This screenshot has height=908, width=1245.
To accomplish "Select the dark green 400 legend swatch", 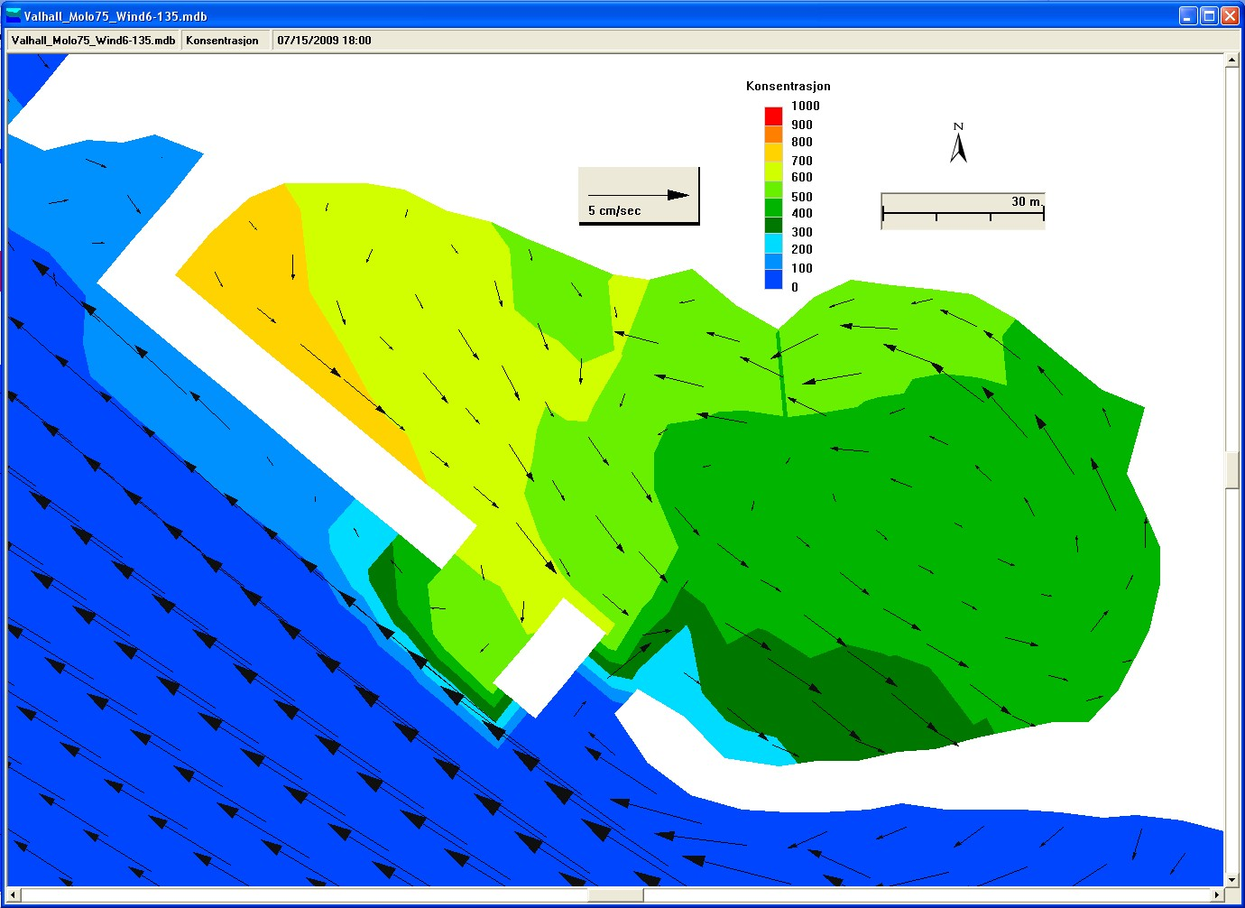I will (x=773, y=226).
